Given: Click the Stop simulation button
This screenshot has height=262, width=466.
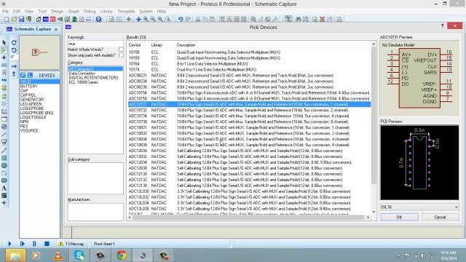Looking at the screenshot, I should tap(47, 244).
